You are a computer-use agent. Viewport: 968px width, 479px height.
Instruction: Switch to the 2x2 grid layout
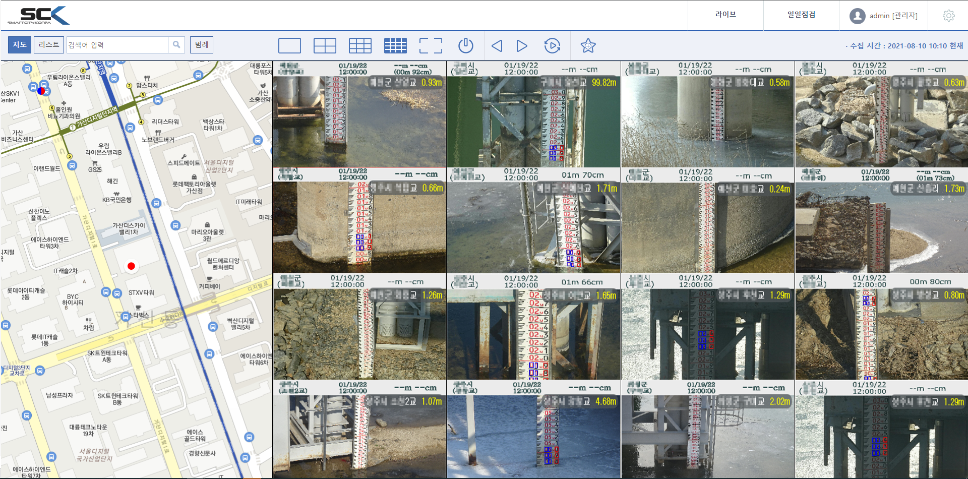325,46
